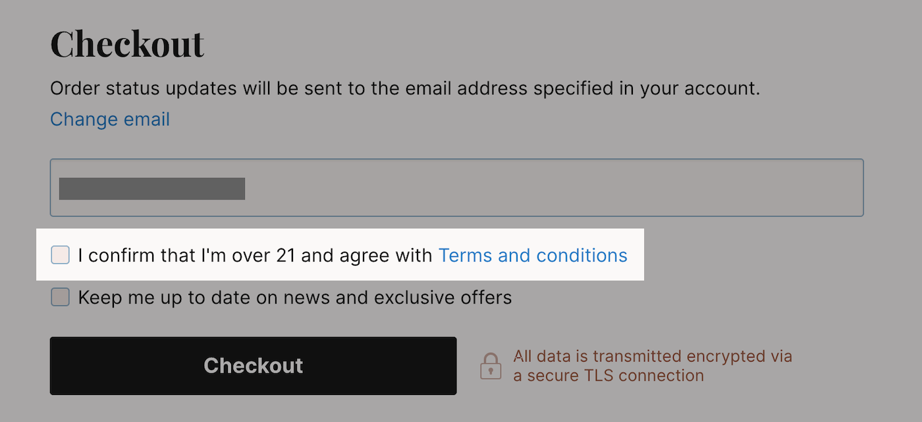Submit the order with the Checkout button
Image resolution: width=922 pixels, height=422 pixels.
pos(253,365)
